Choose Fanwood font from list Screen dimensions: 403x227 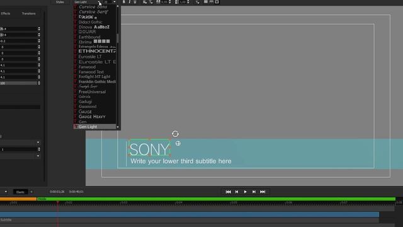[x=87, y=67]
